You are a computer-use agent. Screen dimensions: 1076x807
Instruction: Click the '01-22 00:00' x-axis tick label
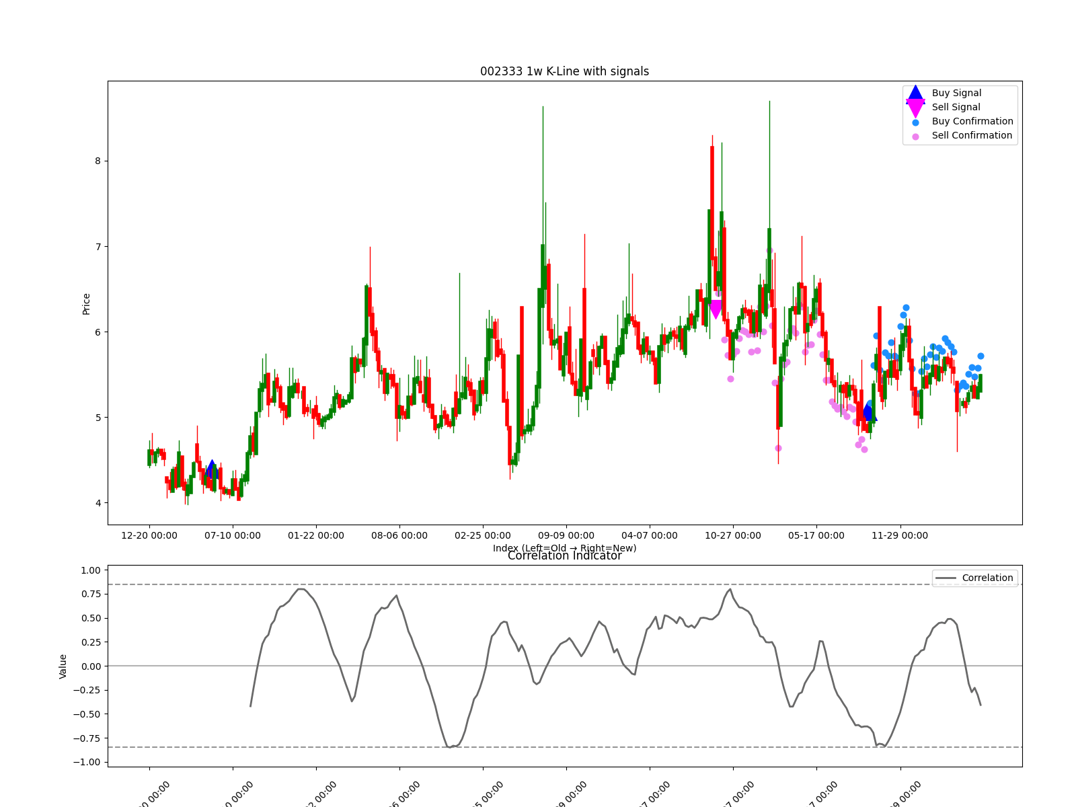tap(316, 535)
